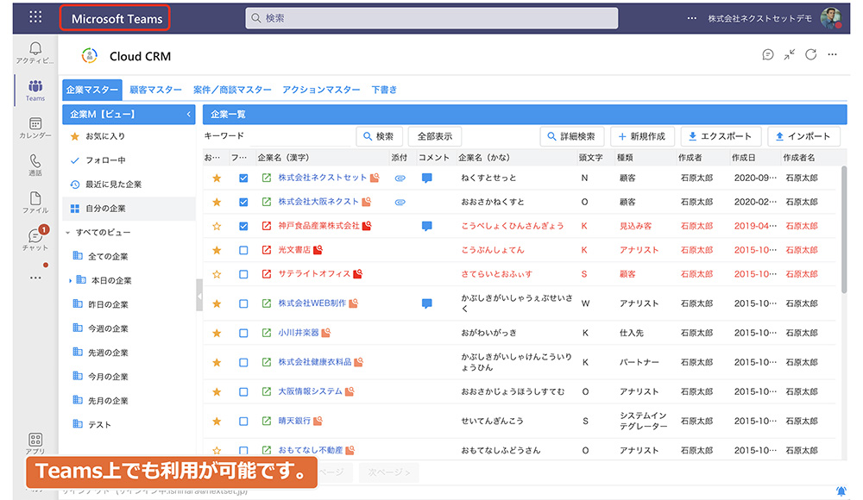Open サテライトオフィス record edit icon

tap(267, 274)
